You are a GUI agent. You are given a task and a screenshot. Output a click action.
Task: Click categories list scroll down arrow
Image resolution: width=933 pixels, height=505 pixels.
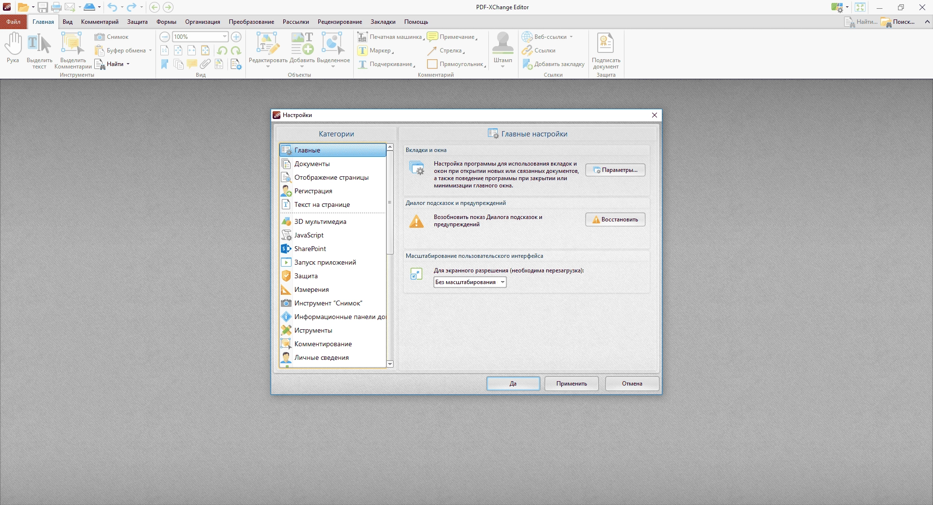click(x=390, y=364)
